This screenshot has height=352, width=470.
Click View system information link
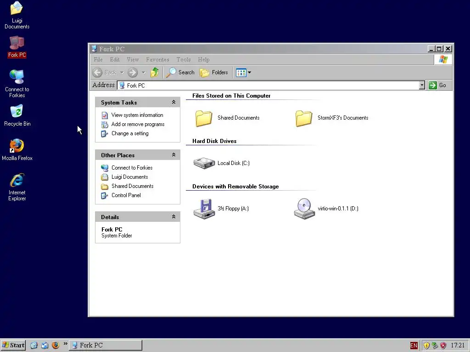click(137, 115)
